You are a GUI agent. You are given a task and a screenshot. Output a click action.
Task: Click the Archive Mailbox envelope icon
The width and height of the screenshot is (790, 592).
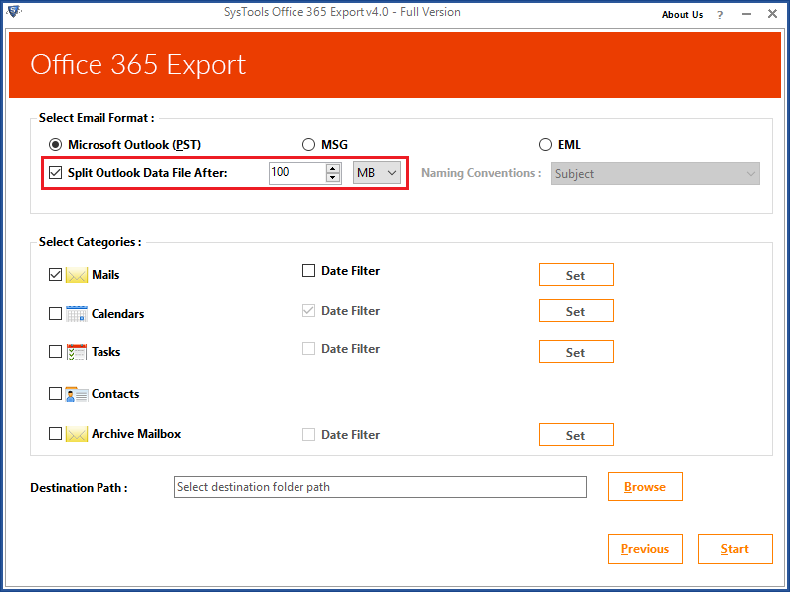[77, 434]
